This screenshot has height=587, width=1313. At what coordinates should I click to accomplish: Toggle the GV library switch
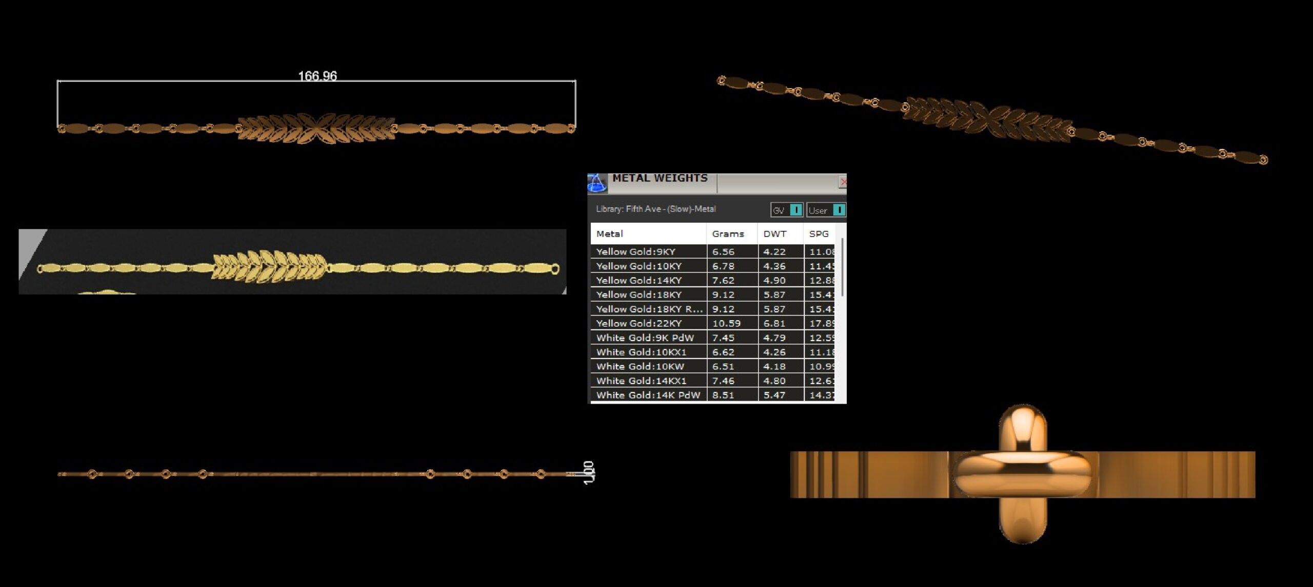click(795, 210)
